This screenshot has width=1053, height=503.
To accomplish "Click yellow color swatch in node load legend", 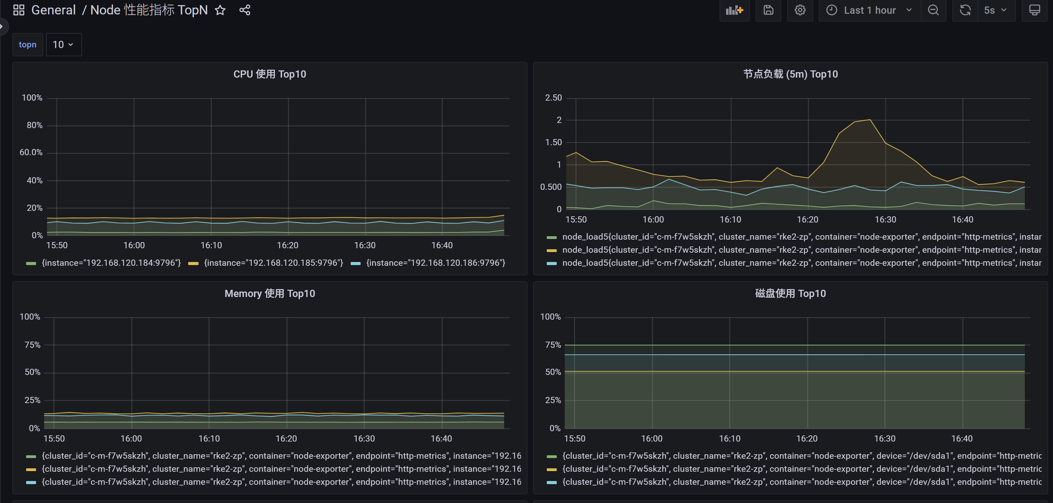I will 552,250.
